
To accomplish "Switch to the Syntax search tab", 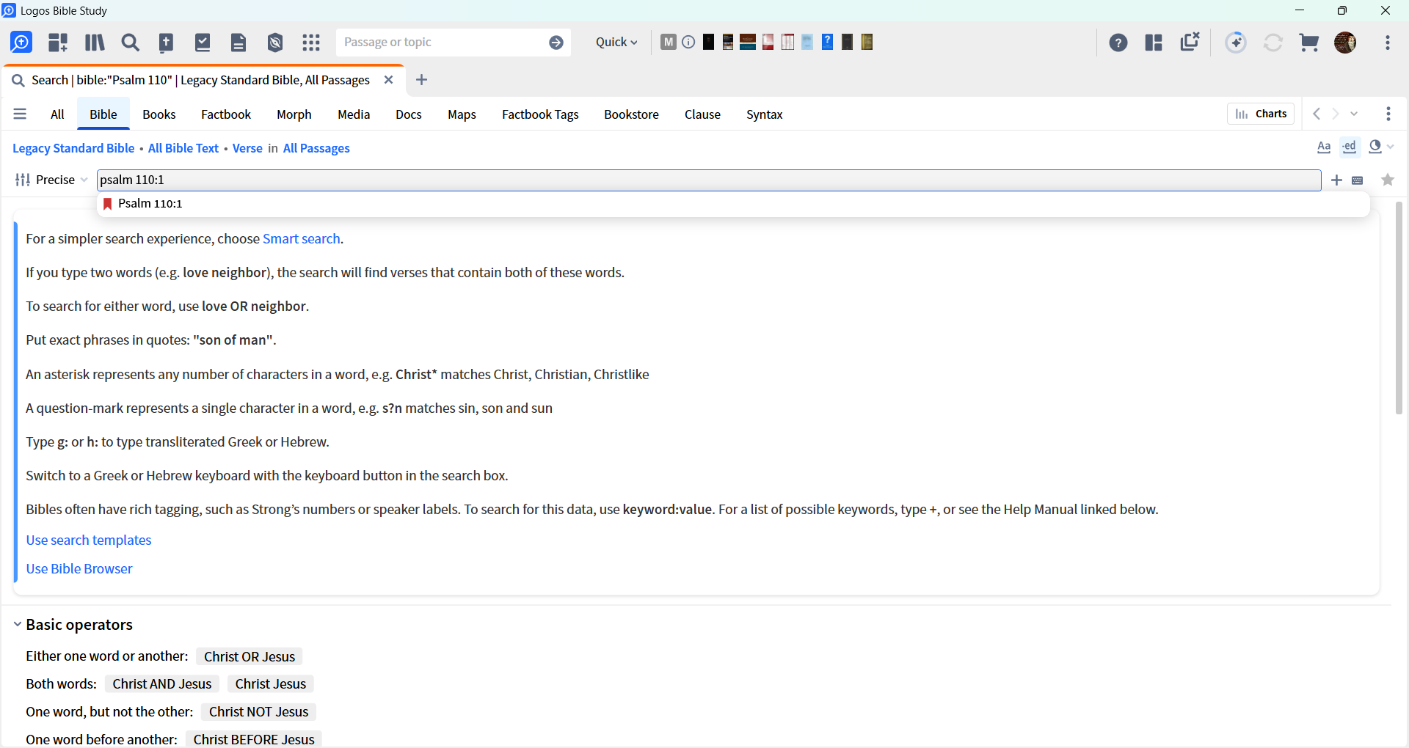I will pos(765,114).
